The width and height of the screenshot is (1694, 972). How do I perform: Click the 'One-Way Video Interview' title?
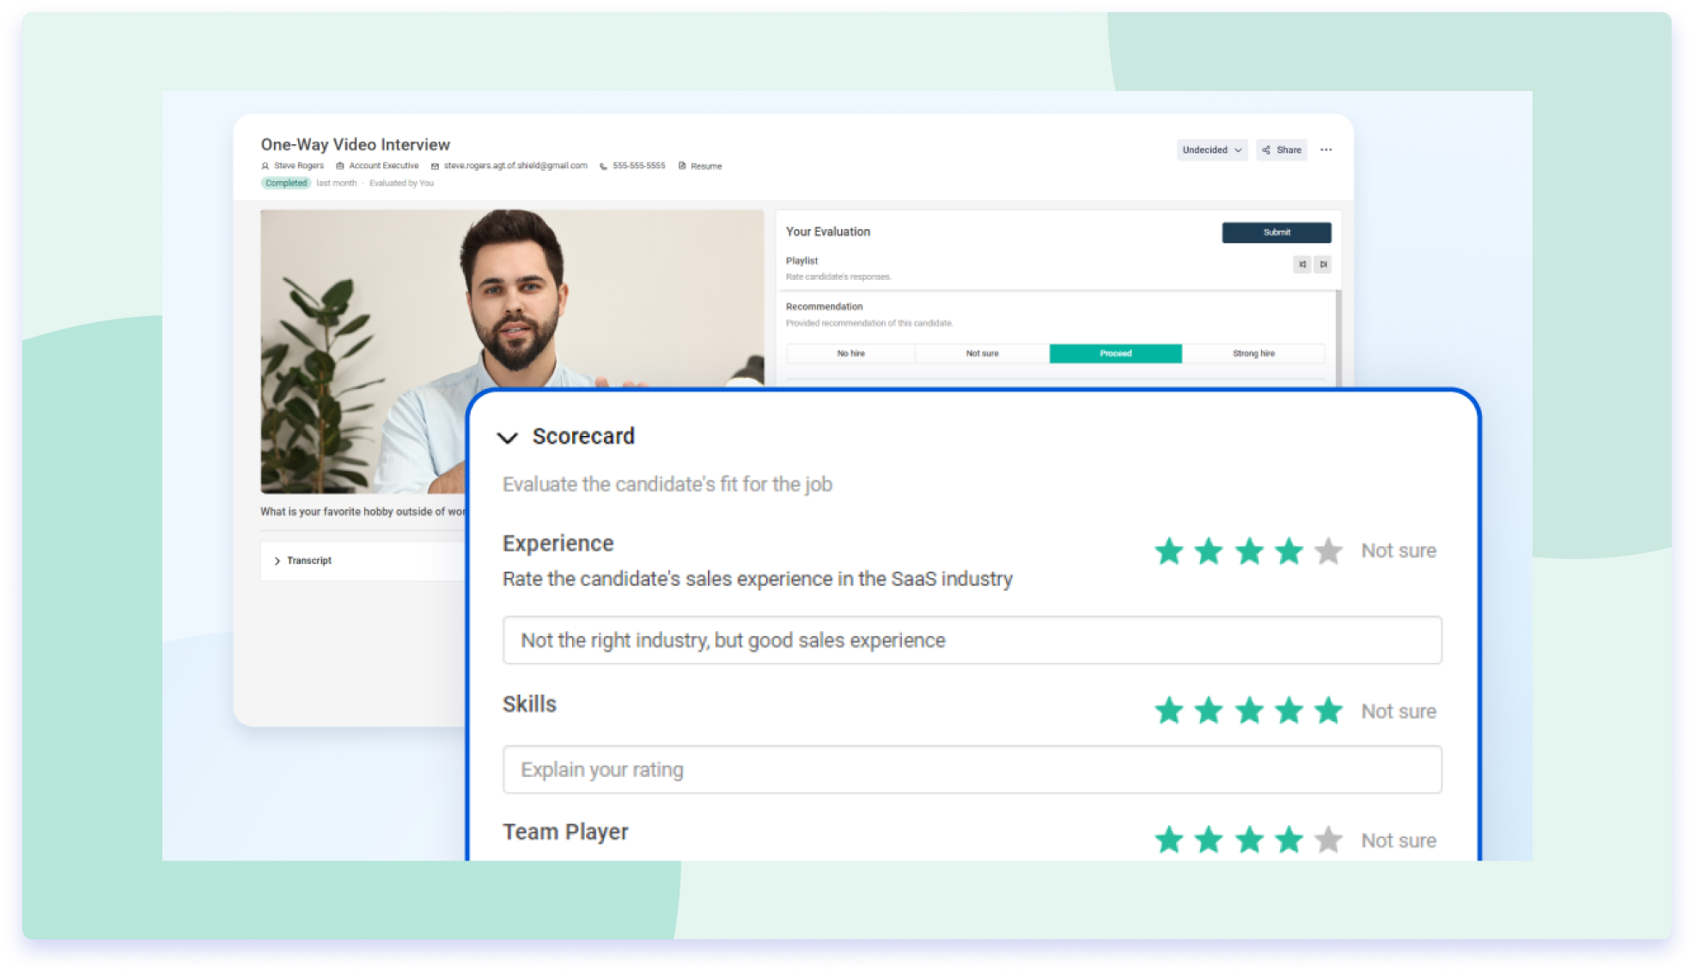356,144
